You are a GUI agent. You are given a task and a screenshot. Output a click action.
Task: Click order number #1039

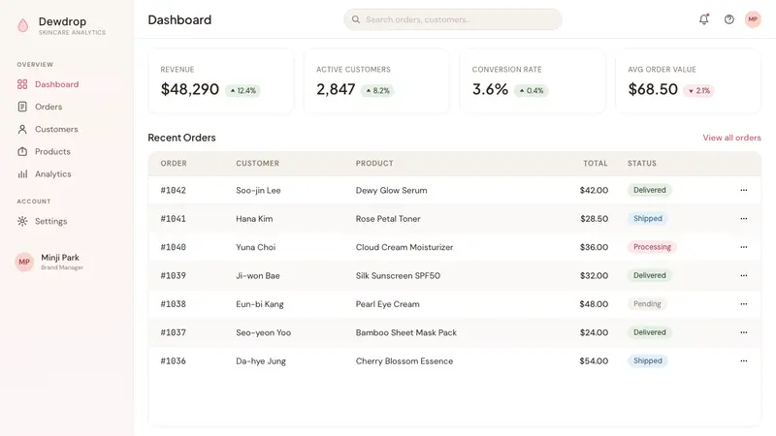click(x=174, y=275)
